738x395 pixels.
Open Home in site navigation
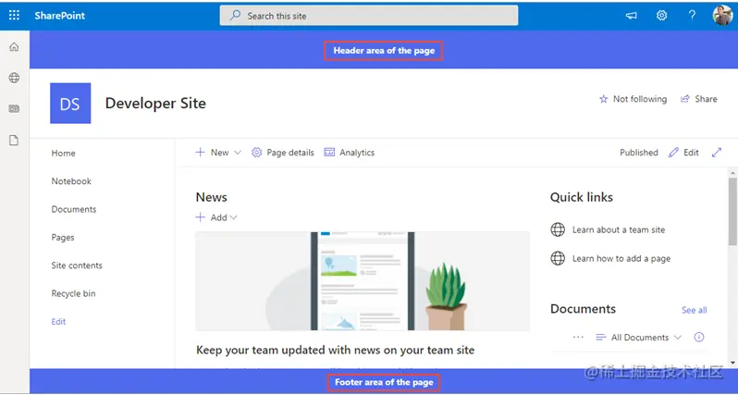[x=63, y=153]
